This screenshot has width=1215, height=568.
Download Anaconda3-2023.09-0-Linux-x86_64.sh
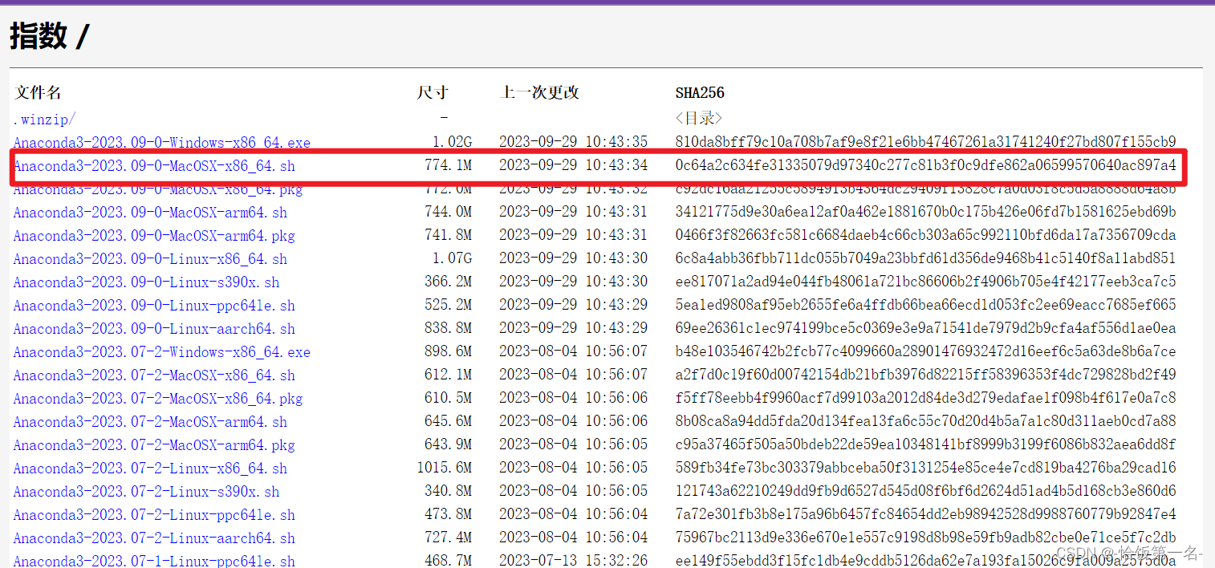point(150,259)
